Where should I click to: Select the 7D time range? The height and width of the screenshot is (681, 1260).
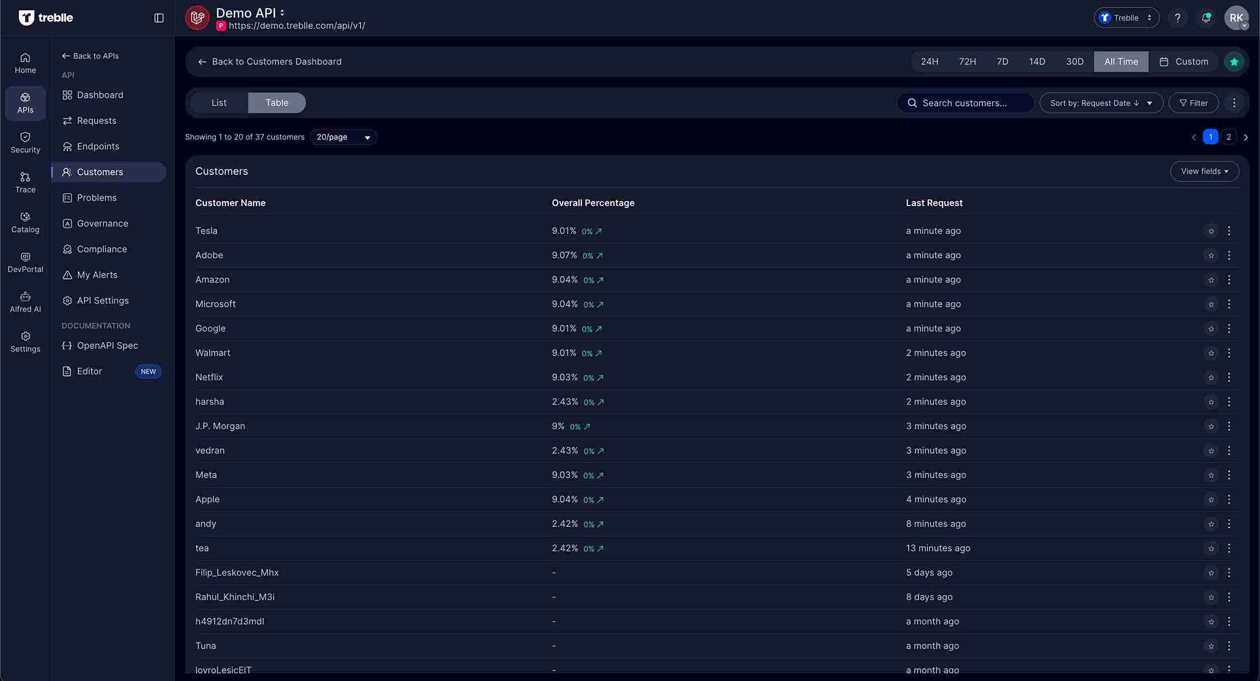point(1002,62)
